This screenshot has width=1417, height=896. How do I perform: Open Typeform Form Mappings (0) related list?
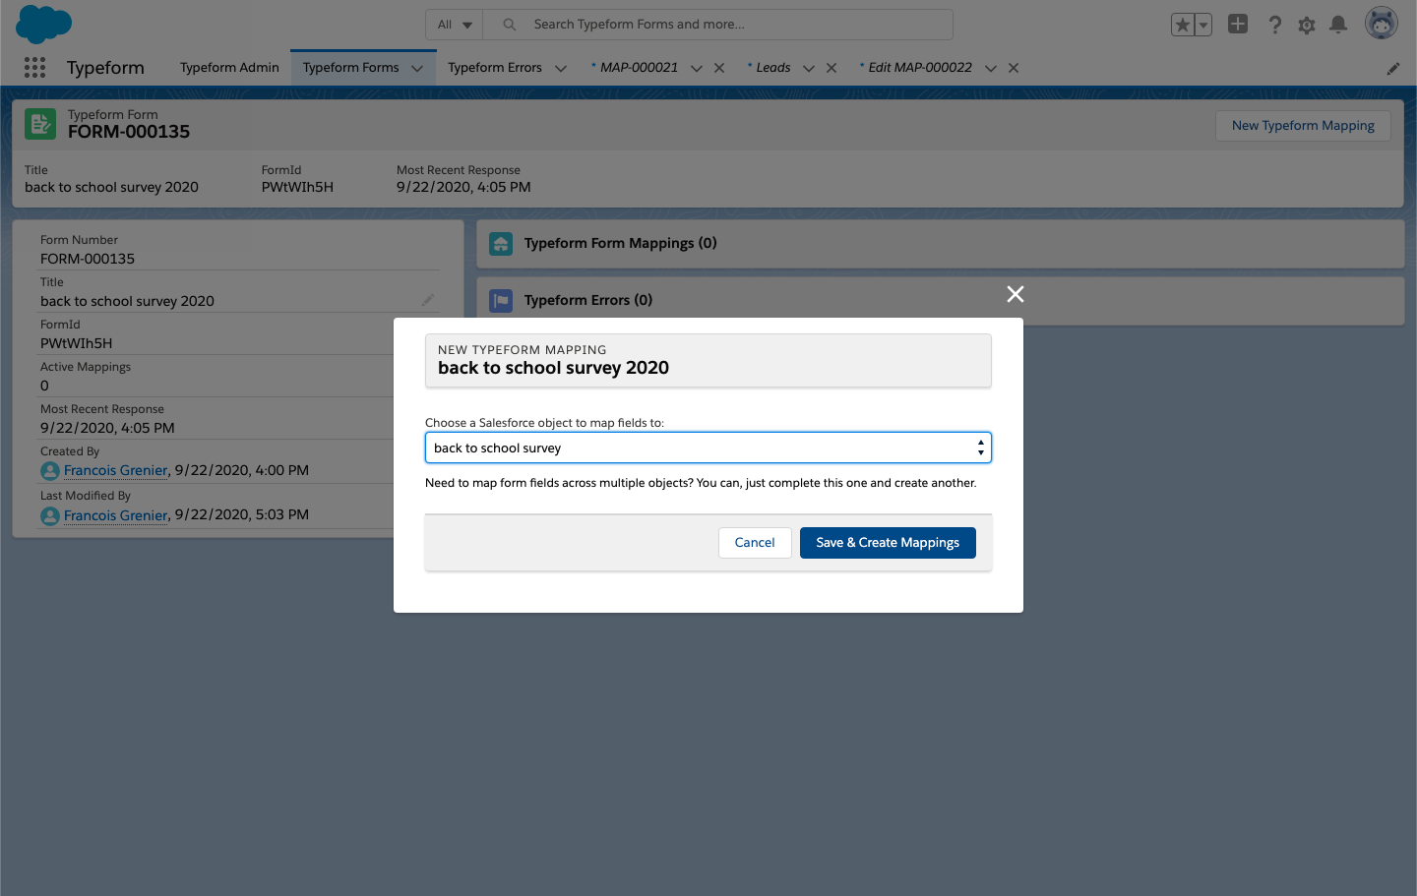click(x=620, y=243)
